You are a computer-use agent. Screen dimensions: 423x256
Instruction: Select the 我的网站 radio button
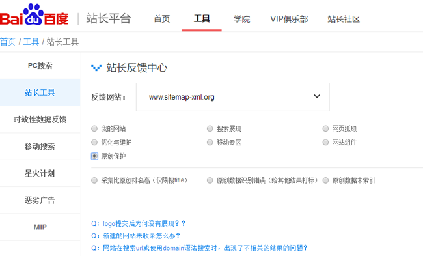coord(94,128)
